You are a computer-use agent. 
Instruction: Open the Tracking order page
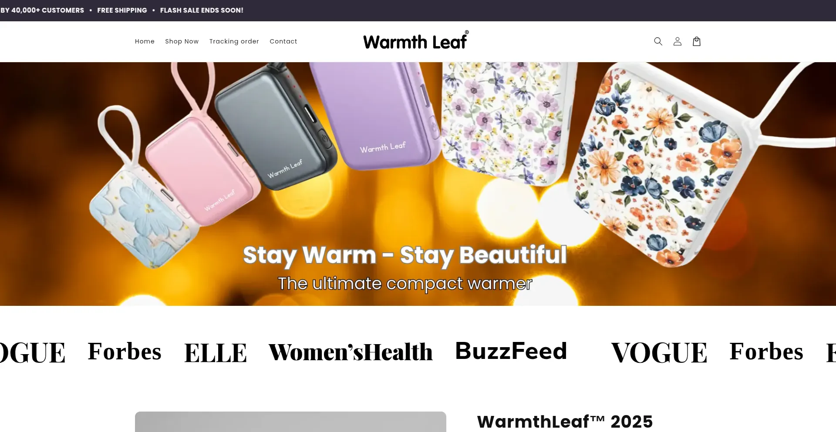click(x=234, y=41)
